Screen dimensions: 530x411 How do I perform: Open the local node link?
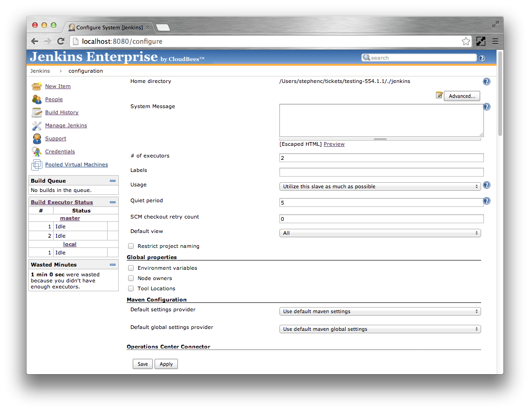(70, 244)
